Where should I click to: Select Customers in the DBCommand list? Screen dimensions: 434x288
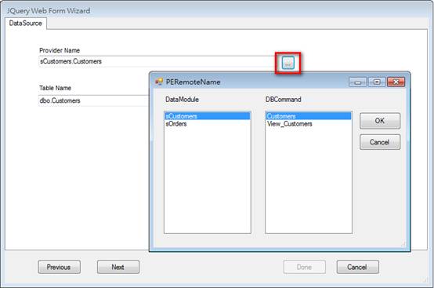tap(309, 116)
